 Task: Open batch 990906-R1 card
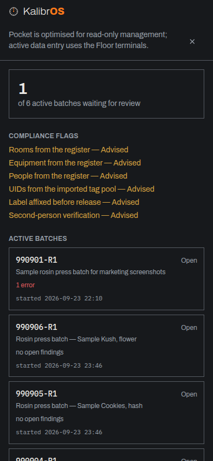[106, 346]
